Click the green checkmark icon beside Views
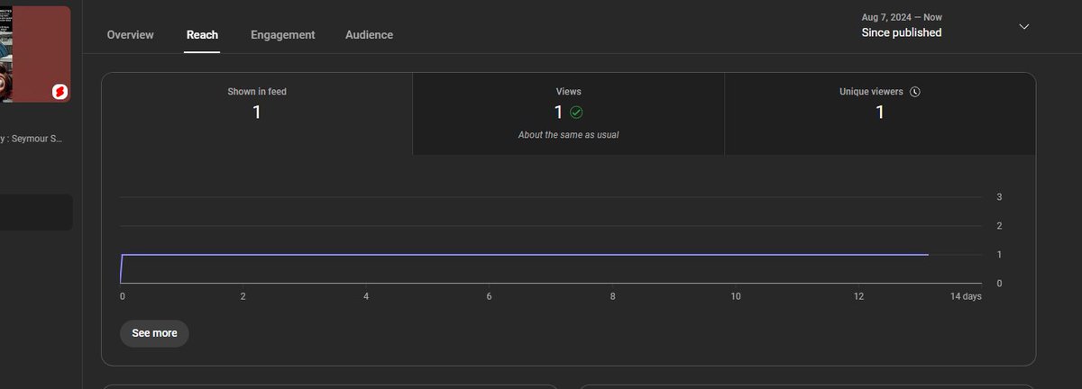 tap(576, 113)
